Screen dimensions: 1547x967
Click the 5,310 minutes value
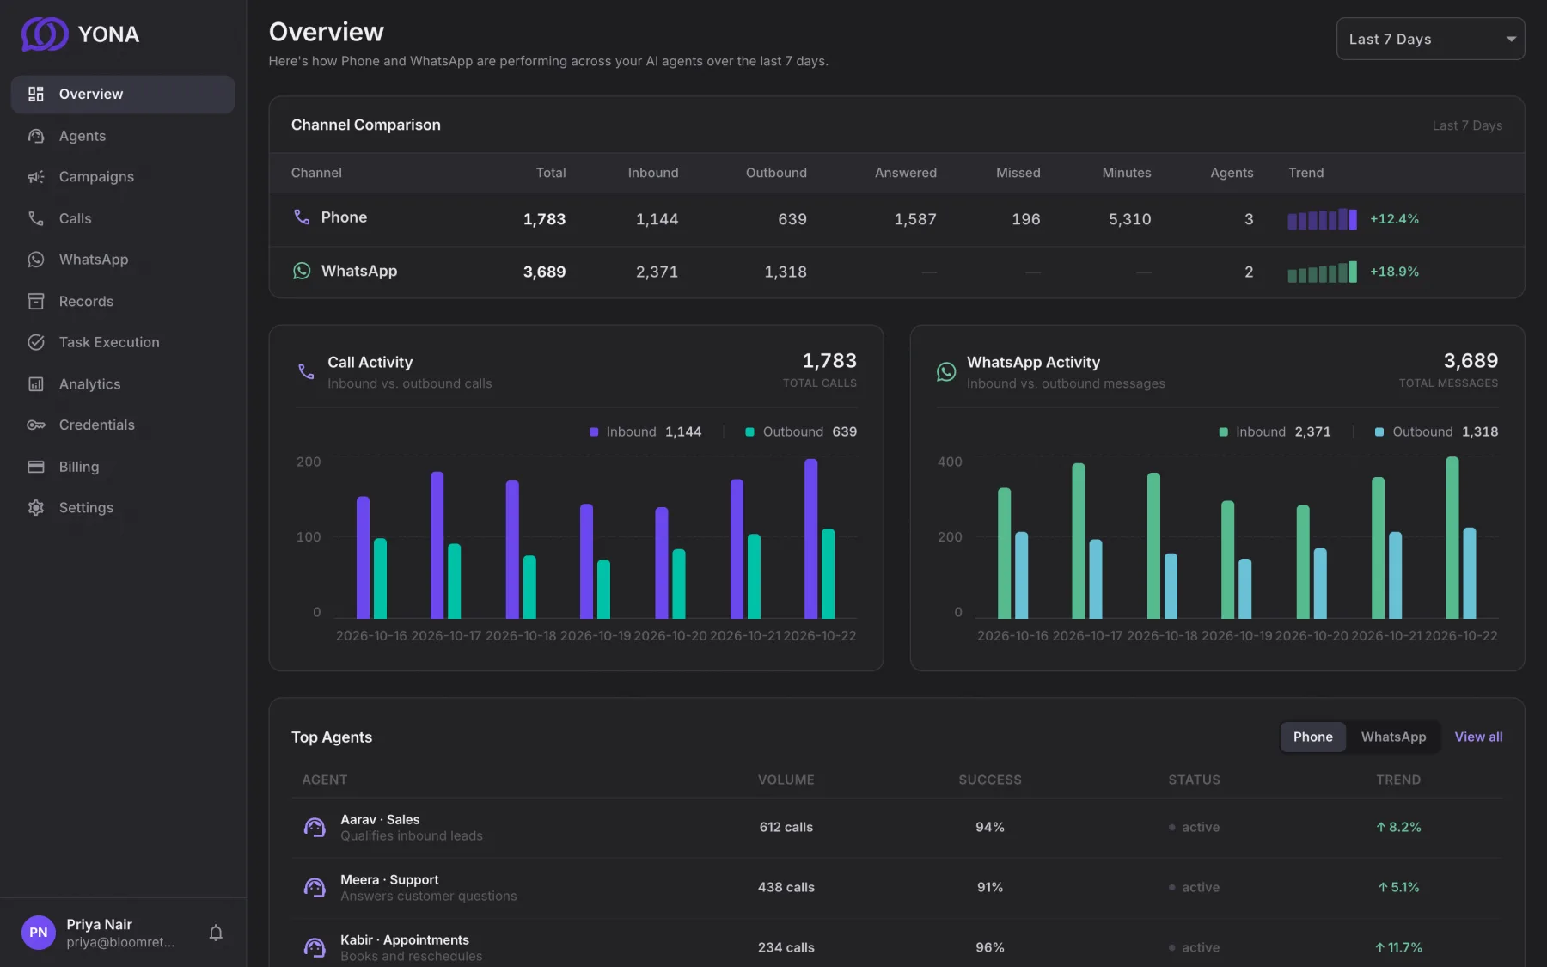(1129, 219)
